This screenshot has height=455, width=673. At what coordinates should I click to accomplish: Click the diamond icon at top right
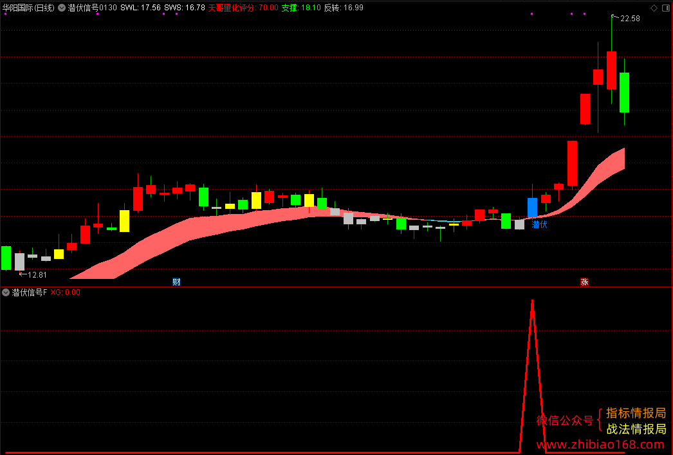[x=654, y=8]
